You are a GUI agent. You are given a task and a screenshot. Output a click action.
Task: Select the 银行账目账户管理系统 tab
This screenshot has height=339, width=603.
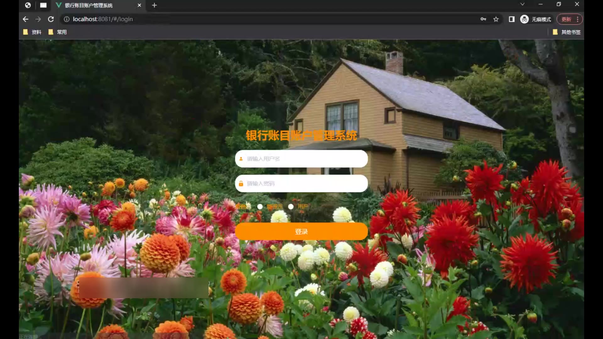pos(89,5)
